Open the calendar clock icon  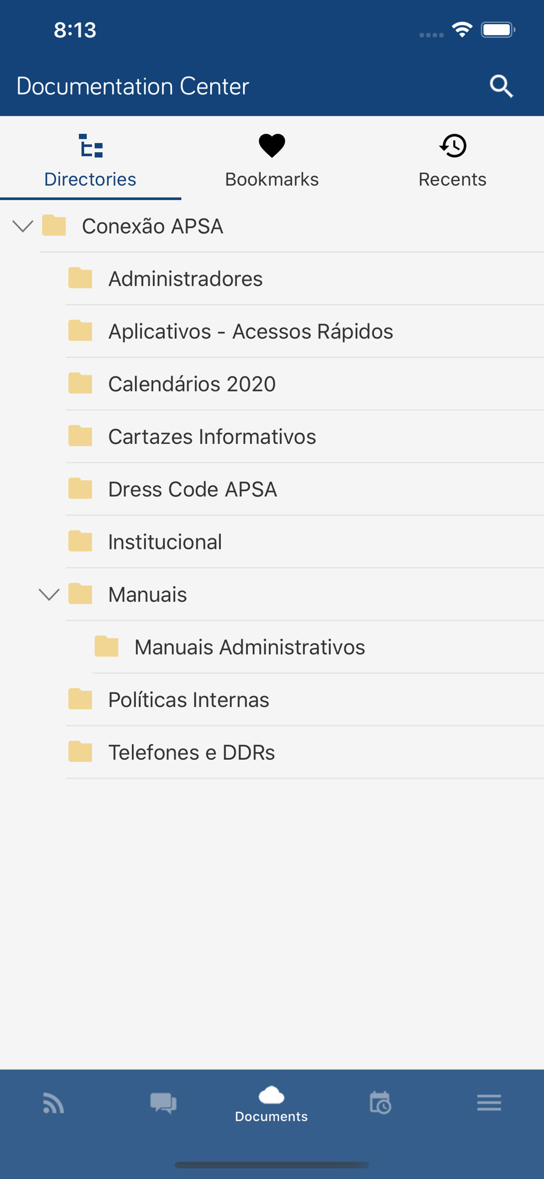coord(380,1102)
